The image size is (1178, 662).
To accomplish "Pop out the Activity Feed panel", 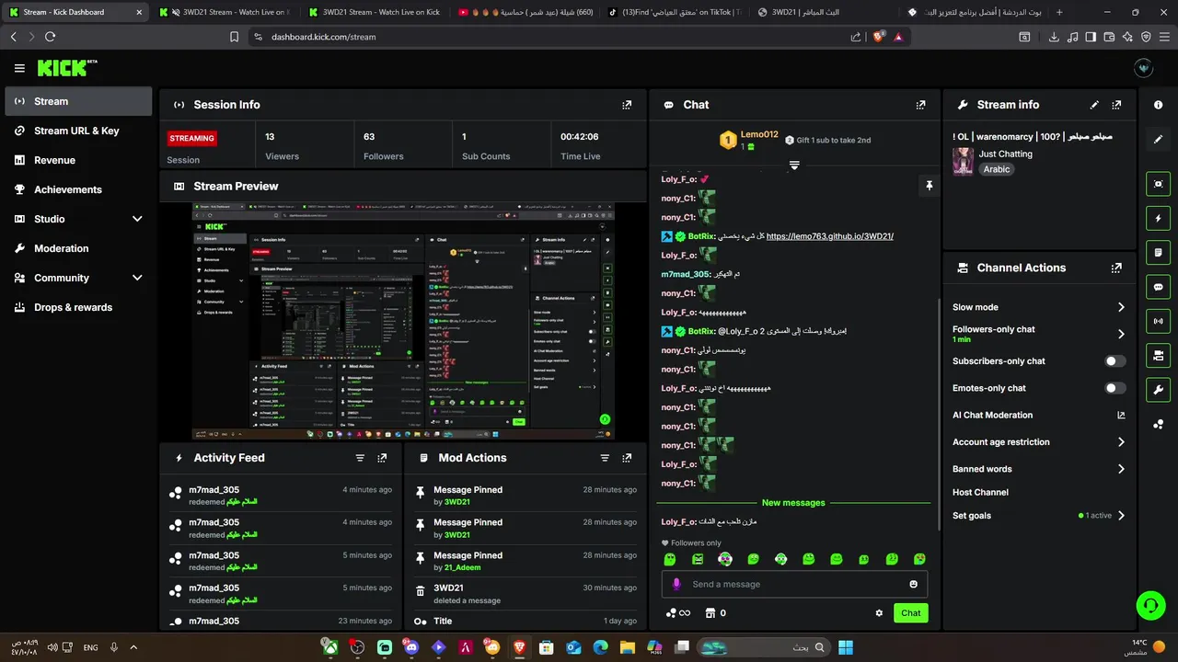I will [382, 458].
